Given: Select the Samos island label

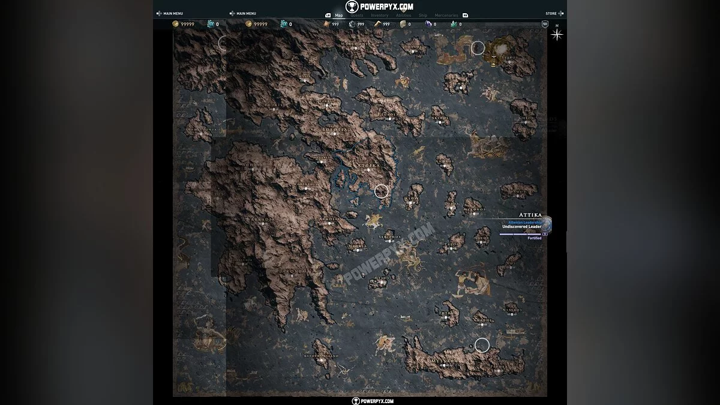Looking at the screenshot, I should tap(517, 193).
